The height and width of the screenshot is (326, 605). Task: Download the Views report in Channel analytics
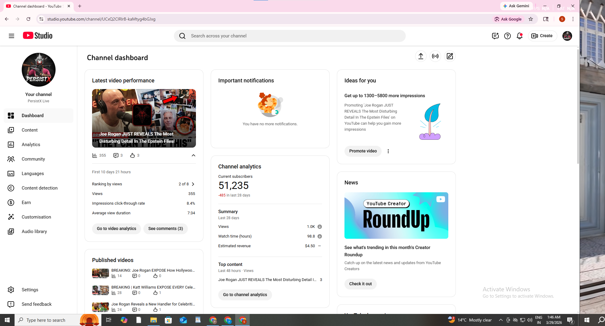319,227
